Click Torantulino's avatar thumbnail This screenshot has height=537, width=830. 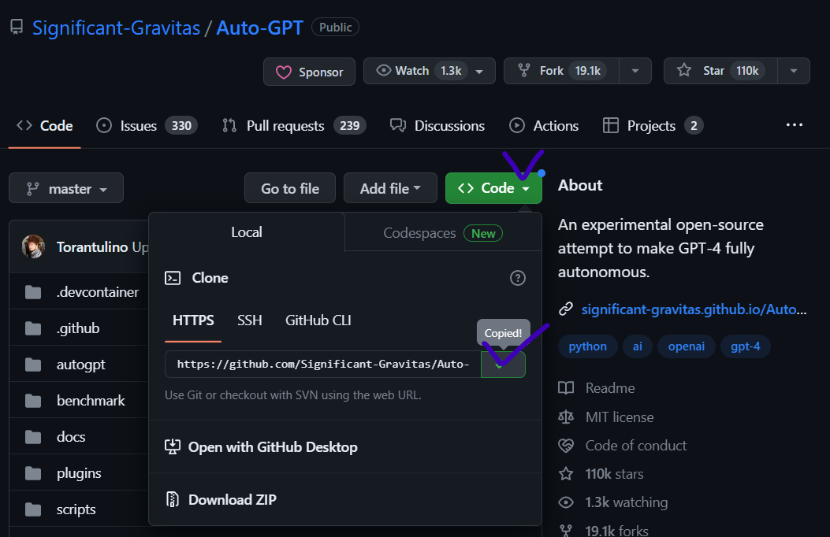click(x=33, y=246)
